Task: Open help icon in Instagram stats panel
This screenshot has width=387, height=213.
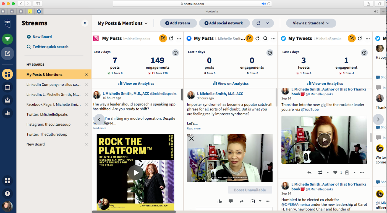Action: pyautogui.click(x=176, y=53)
